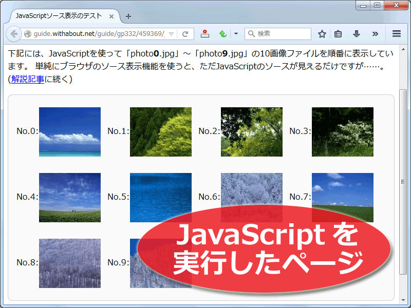This screenshot has width=411, height=308.
Task: Show bookmarks with the clipboard sidebar icon
Action: point(339,34)
